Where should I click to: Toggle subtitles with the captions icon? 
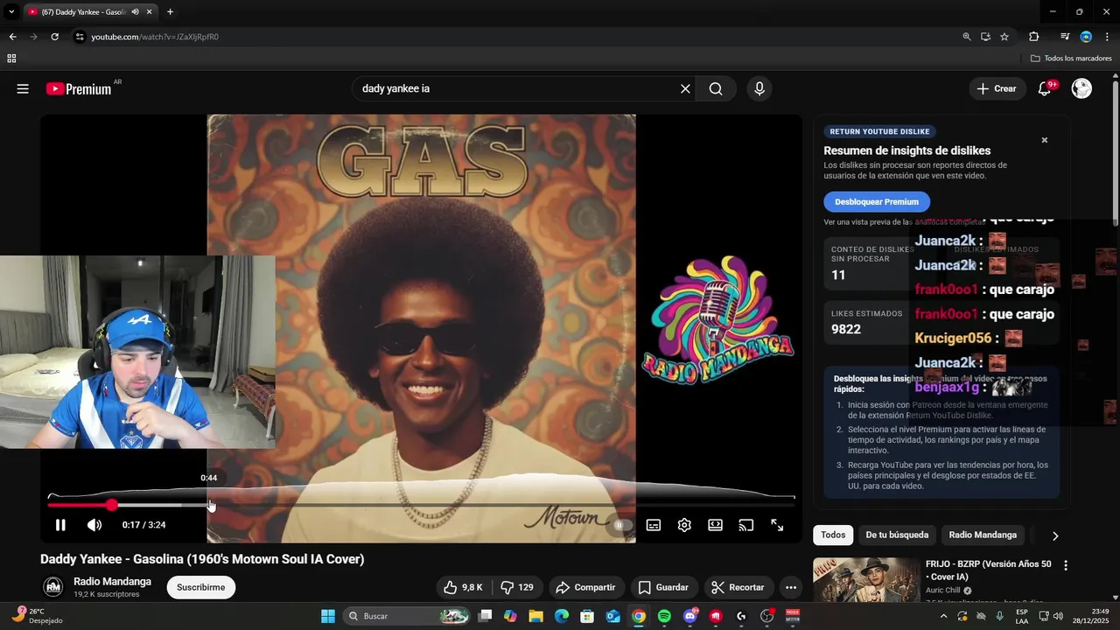[x=654, y=525]
